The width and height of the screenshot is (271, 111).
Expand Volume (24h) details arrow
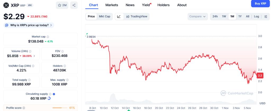click(x=34, y=56)
